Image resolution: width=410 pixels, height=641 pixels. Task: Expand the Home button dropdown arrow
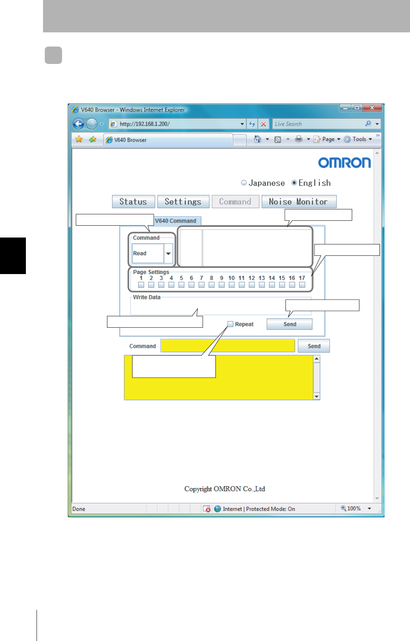click(267, 139)
